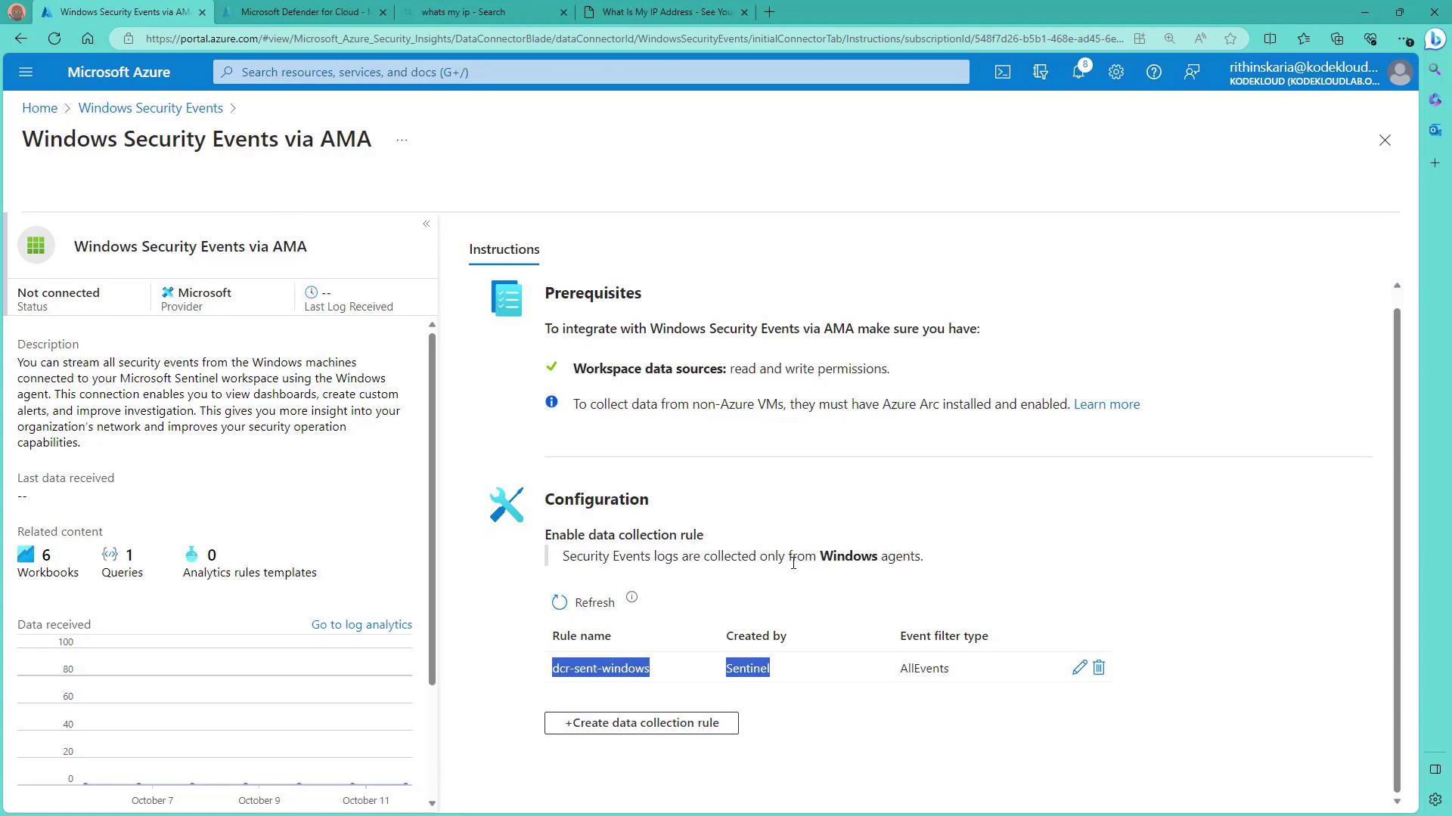Select the Instructions tab
Screen dimensions: 1452x816
point(504,249)
